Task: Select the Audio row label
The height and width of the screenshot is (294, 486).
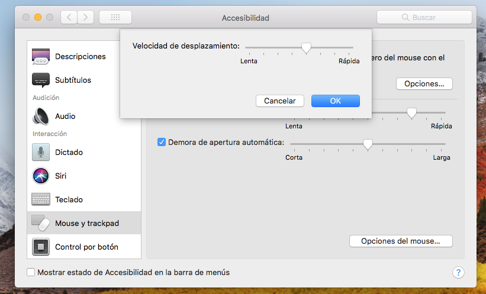Action: pyautogui.click(x=65, y=116)
